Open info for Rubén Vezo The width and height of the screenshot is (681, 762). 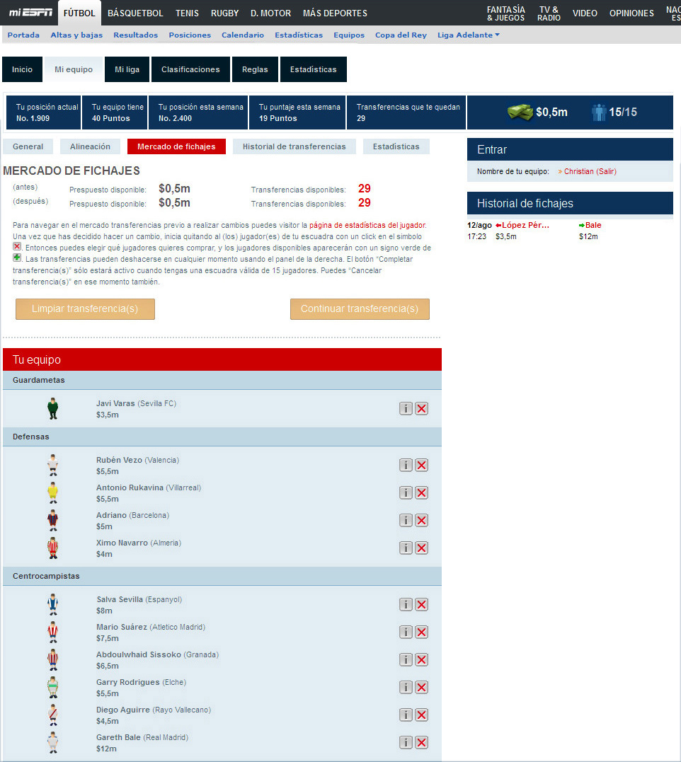pos(406,465)
